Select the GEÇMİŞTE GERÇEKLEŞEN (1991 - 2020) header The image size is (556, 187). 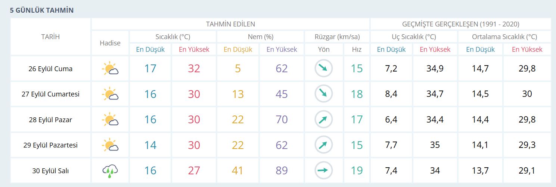pos(460,24)
